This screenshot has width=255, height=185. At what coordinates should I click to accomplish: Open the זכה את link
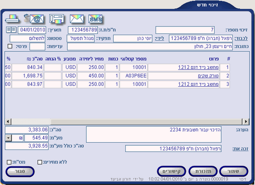(x=241, y=149)
